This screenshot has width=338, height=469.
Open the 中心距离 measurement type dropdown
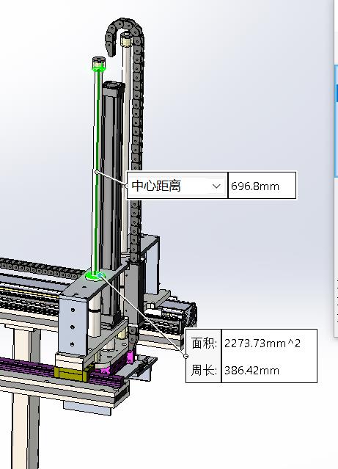pos(177,186)
